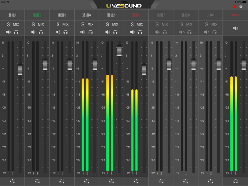248x186 pixels.
Task: Enable headphone monitoring on DDR1
Action: tap(214, 32)
